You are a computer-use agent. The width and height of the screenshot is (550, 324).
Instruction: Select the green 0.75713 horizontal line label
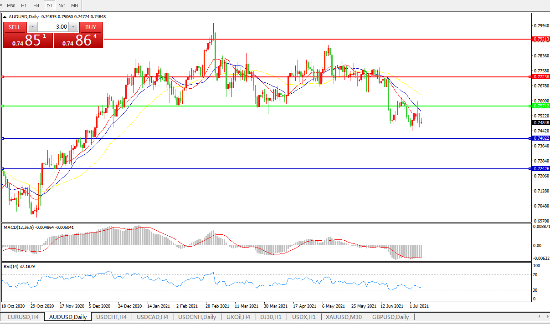point(541,106)
